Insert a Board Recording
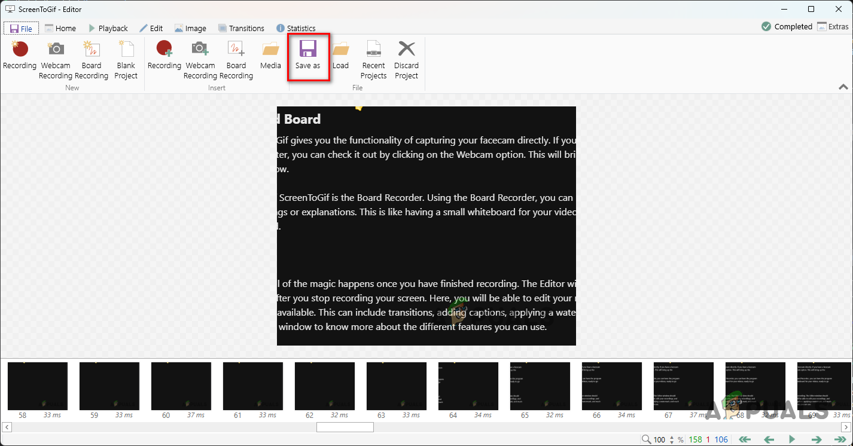853x446 pixels. point(236,60)
